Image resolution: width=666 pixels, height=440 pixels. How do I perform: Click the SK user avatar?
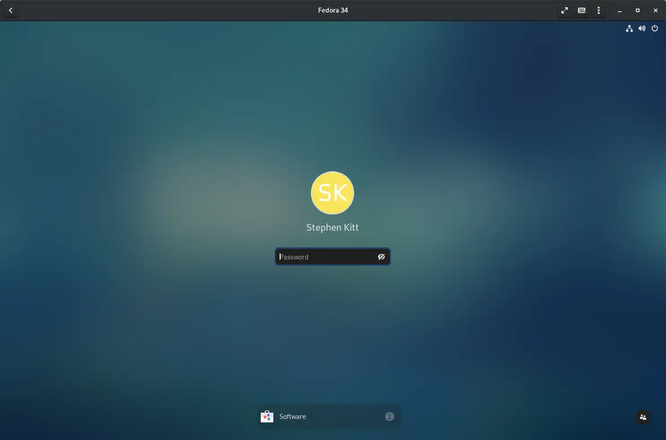[x=333, y=193]
